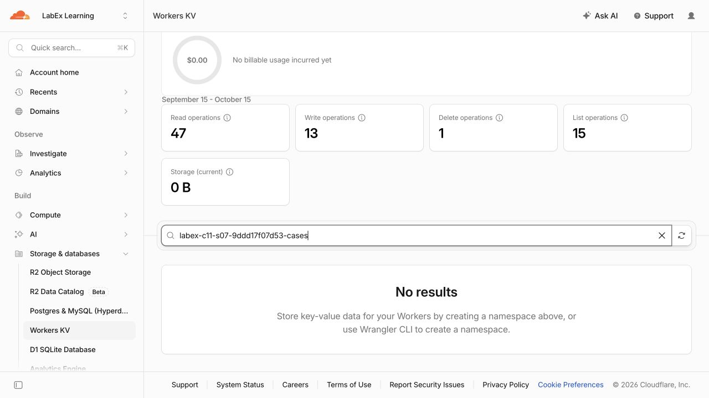Click the Workers KV page title

(x=174, y=16)
